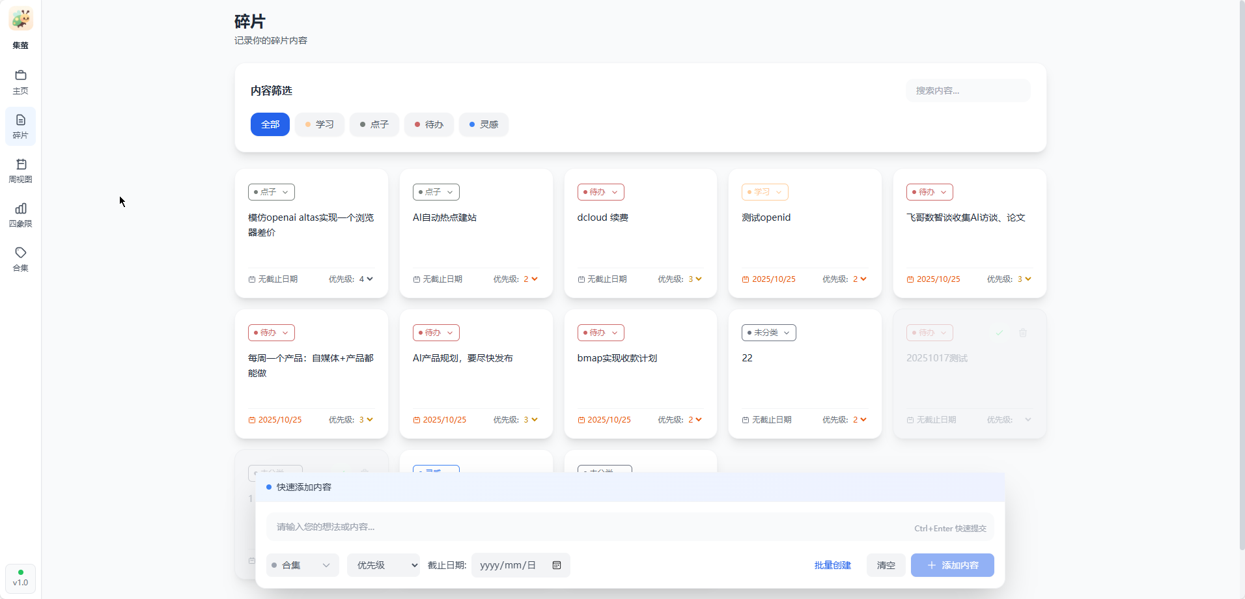
Task: Delete the 20251017测试 card via trash icon
Action: (1022, 333)
